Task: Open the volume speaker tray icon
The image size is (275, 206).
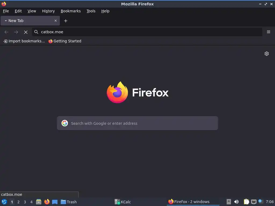Action: coord(236,202)
